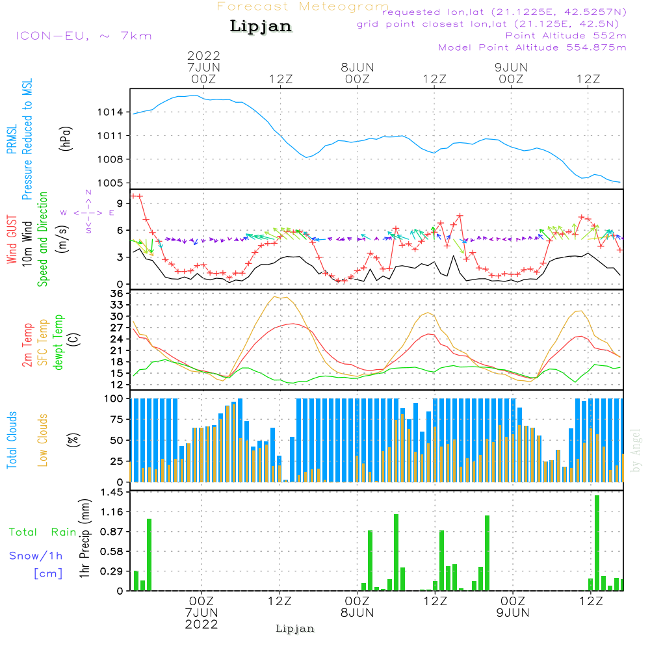
Task: Click the 'ICON-EU, ~ 7km' model label
Action: (x=84, y=36)
